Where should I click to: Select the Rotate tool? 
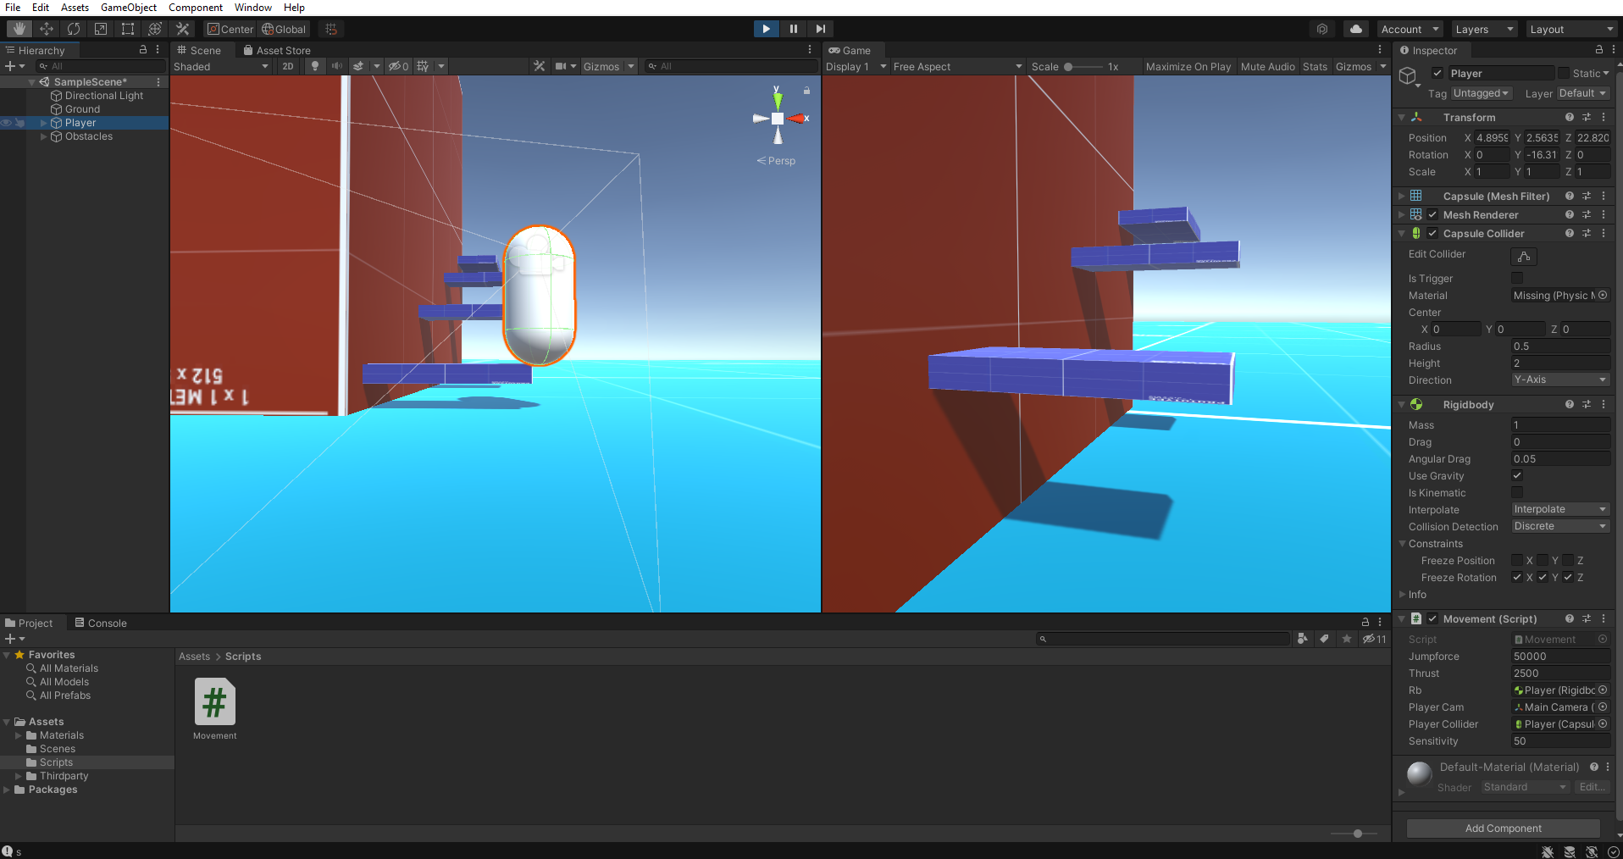click(x=73, y=29)
